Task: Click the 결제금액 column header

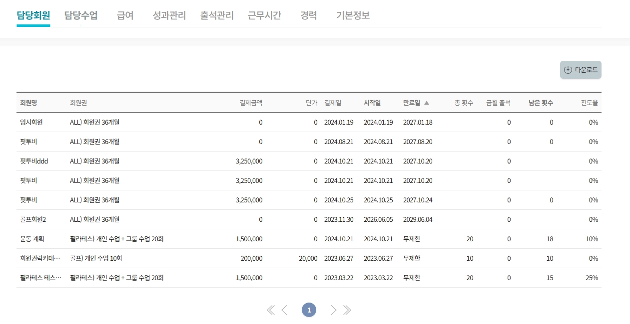Action: click(251, 103)
